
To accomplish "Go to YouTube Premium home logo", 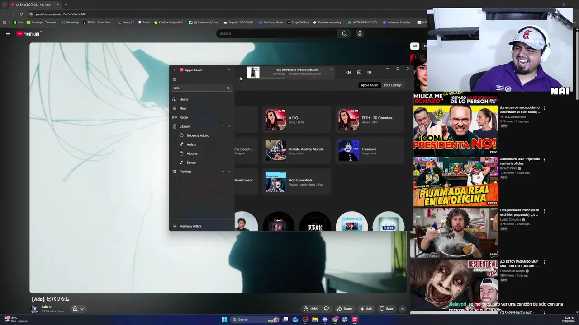I will pos(28,33).
